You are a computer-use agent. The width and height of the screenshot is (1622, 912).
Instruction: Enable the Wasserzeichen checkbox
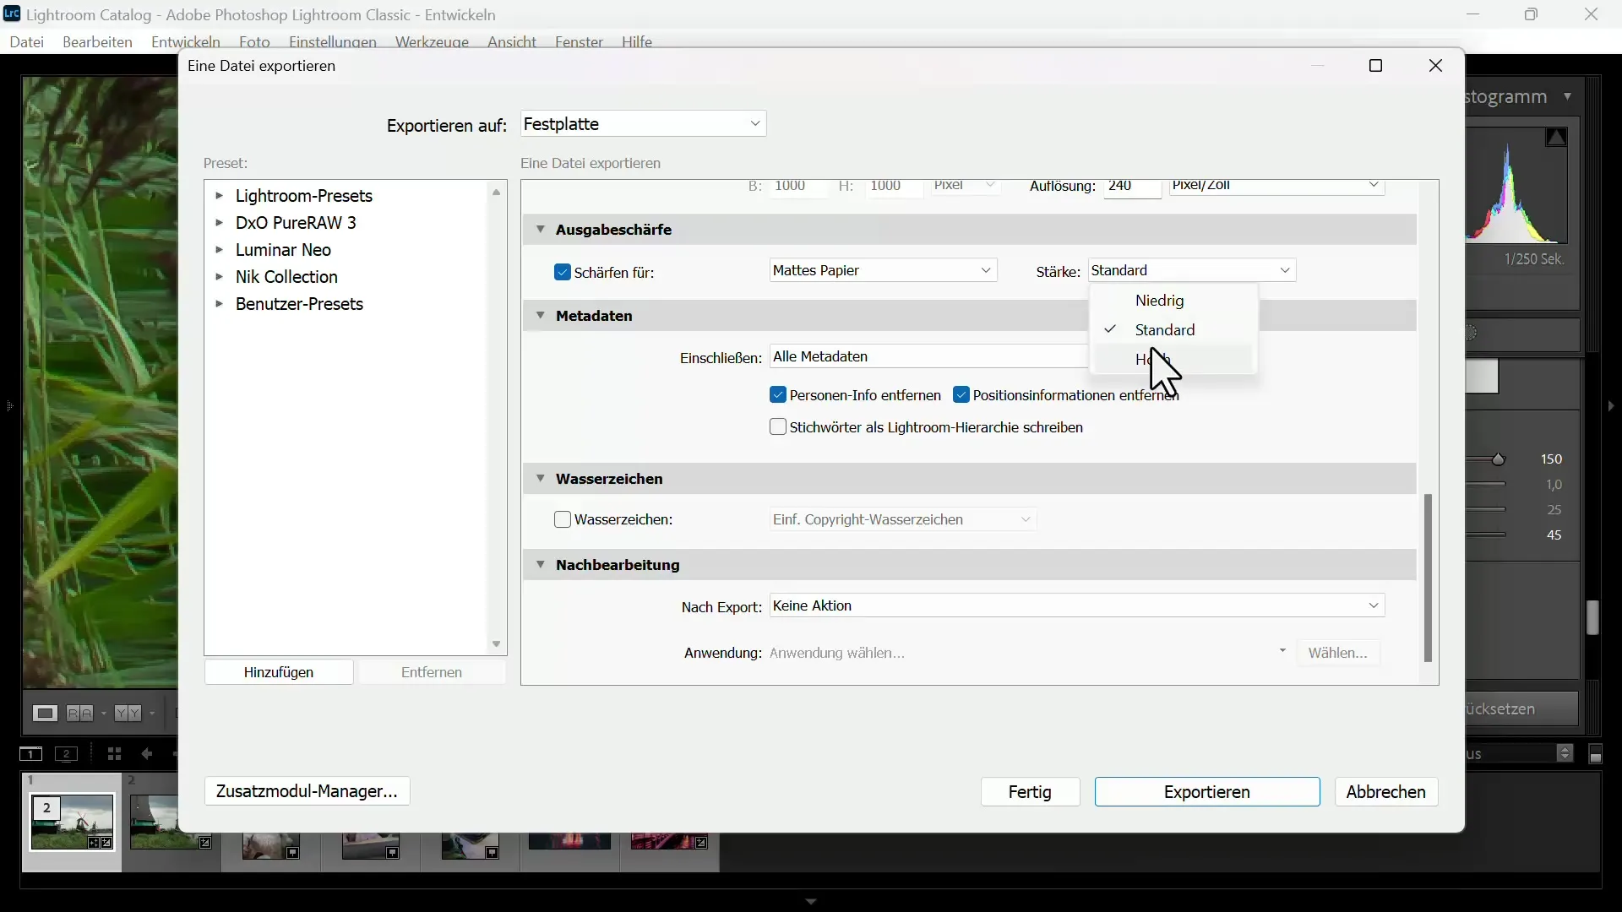point(563,519)
